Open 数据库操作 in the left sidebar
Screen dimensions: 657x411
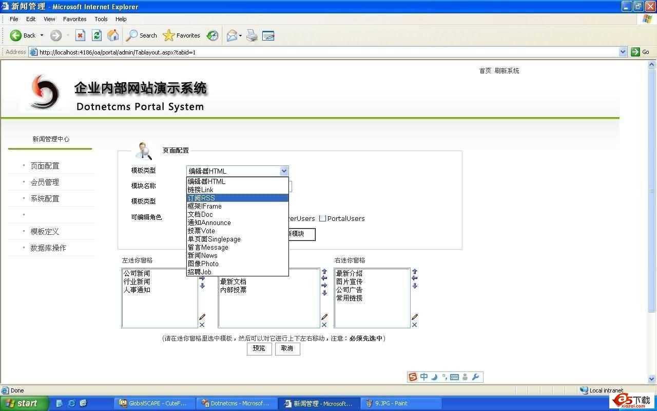tap(48, 248)
